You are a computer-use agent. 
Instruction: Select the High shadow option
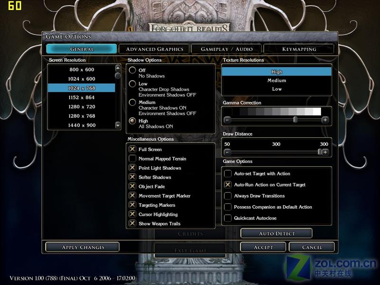(133, 121)
